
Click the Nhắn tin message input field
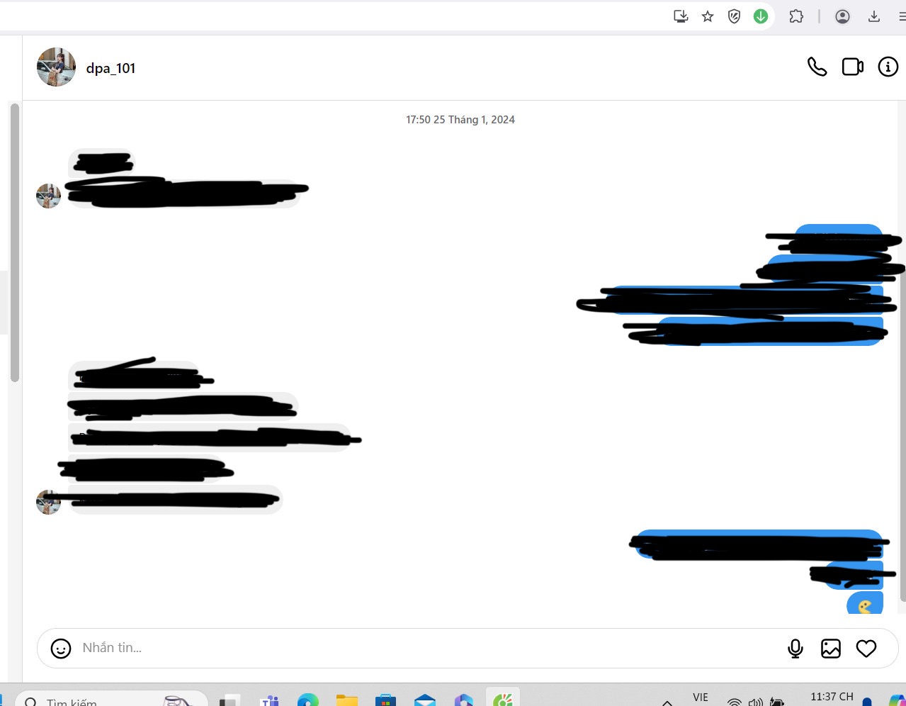point(425,648)
